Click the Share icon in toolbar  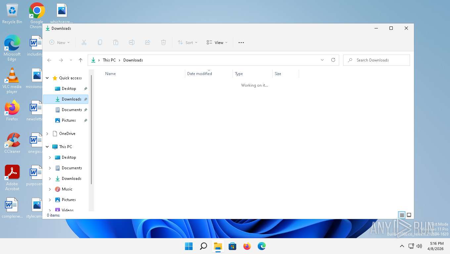pos(148,42)
